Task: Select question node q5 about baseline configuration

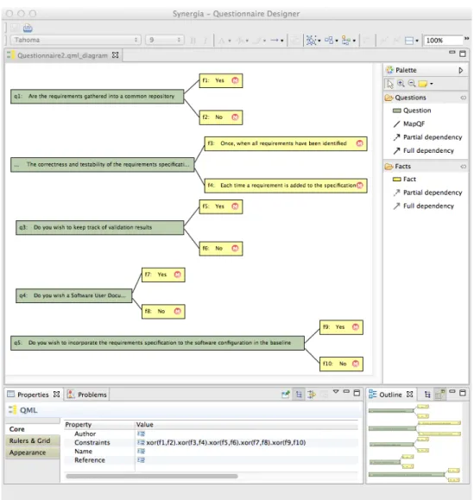Action: click(x=157, y=343)
